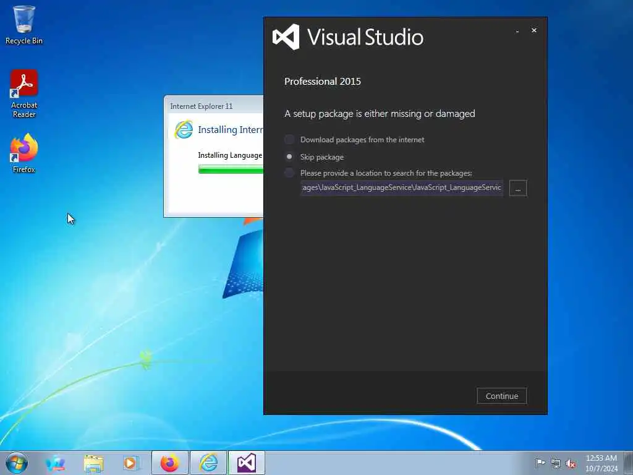The image size is (633, 475).
Task: Launch Windows Media Player from the taskbar
Action: [130, 463]
